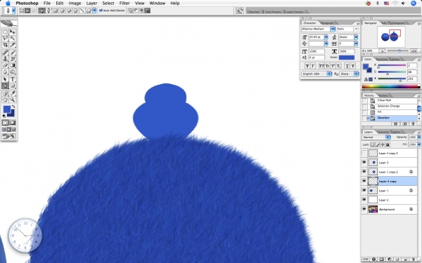Click Navigator zoom slider
Viewport: 422px width, 263px height.
tap(399, 50)
